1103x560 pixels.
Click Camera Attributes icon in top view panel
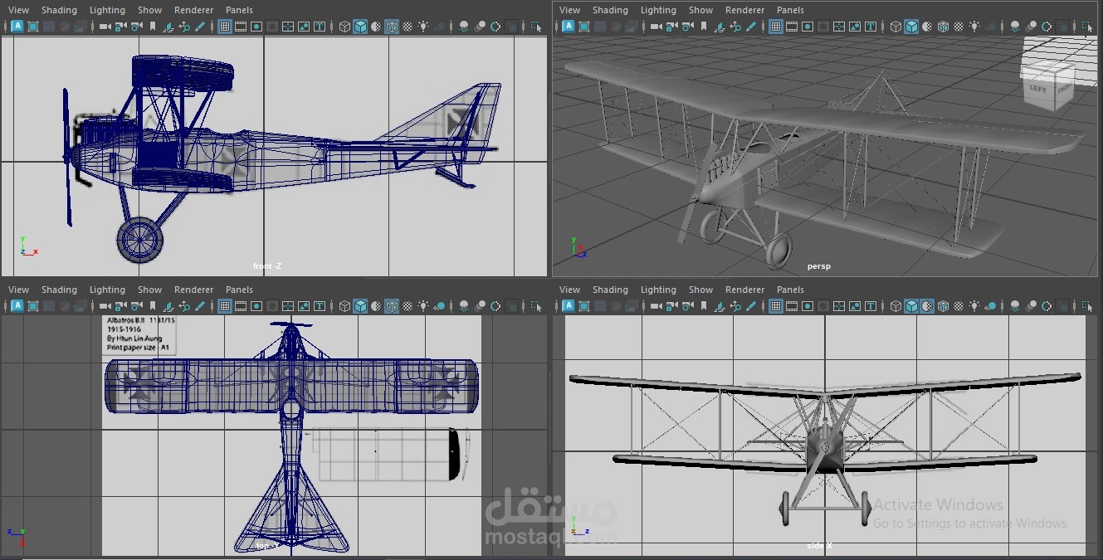click(x=136, y=306)
